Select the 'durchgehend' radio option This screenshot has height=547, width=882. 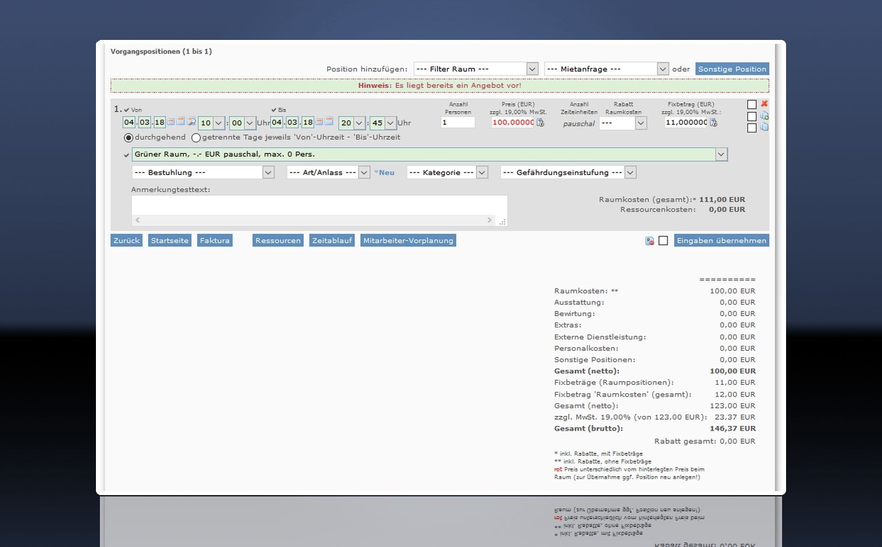pyautogui.click(x=129, y=138)
